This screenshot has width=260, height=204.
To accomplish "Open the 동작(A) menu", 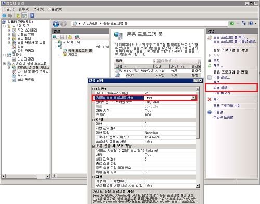I will coord(24,9).
